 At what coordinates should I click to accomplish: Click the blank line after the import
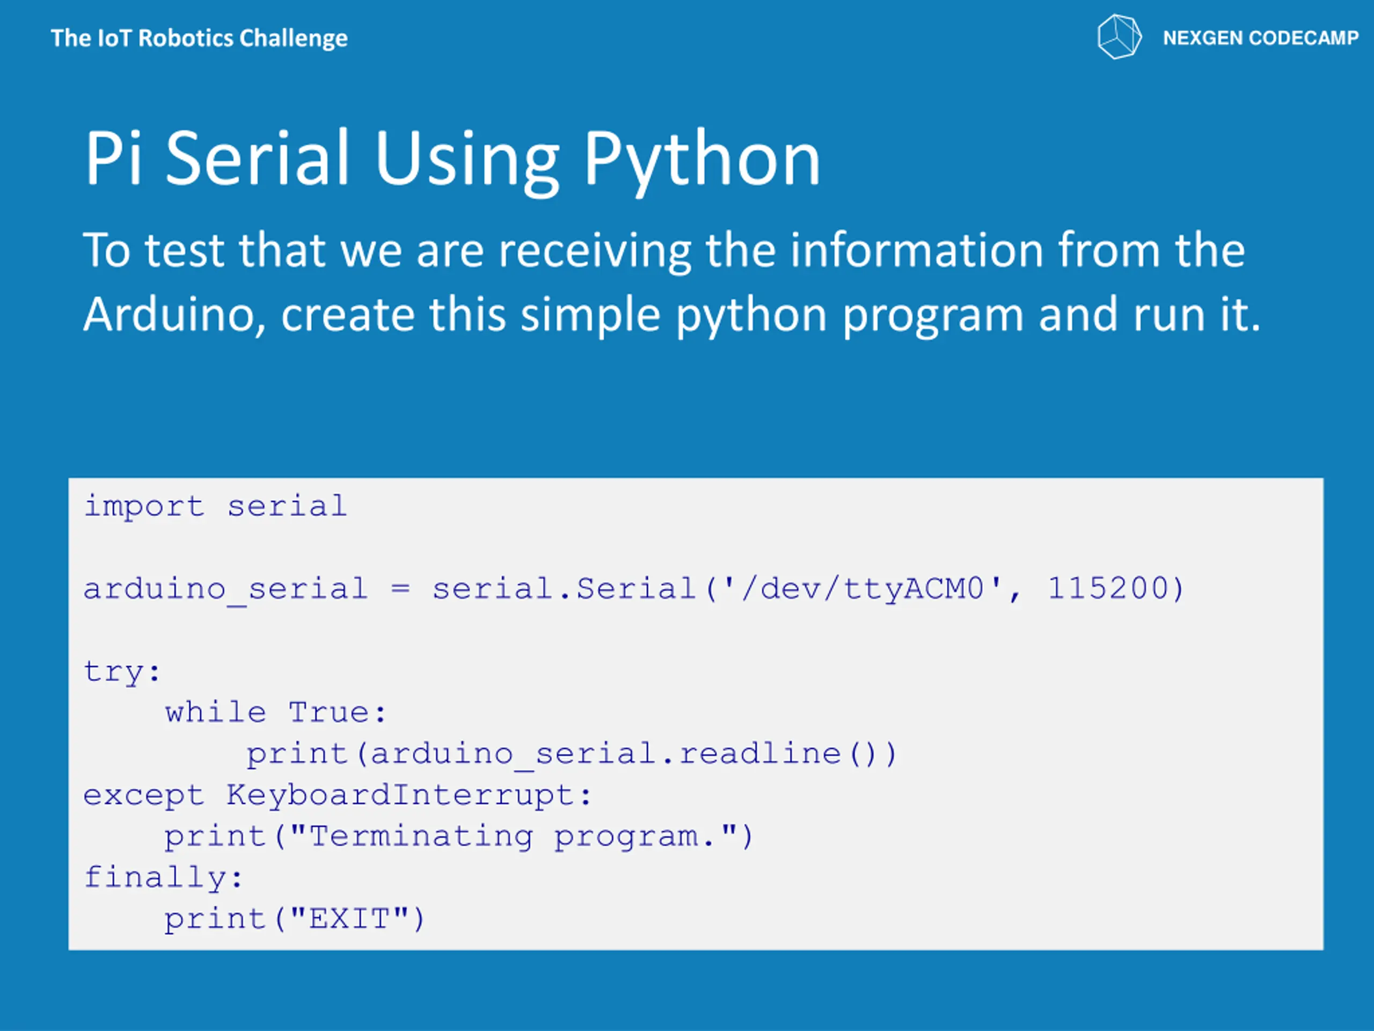(x=696, y=548)
